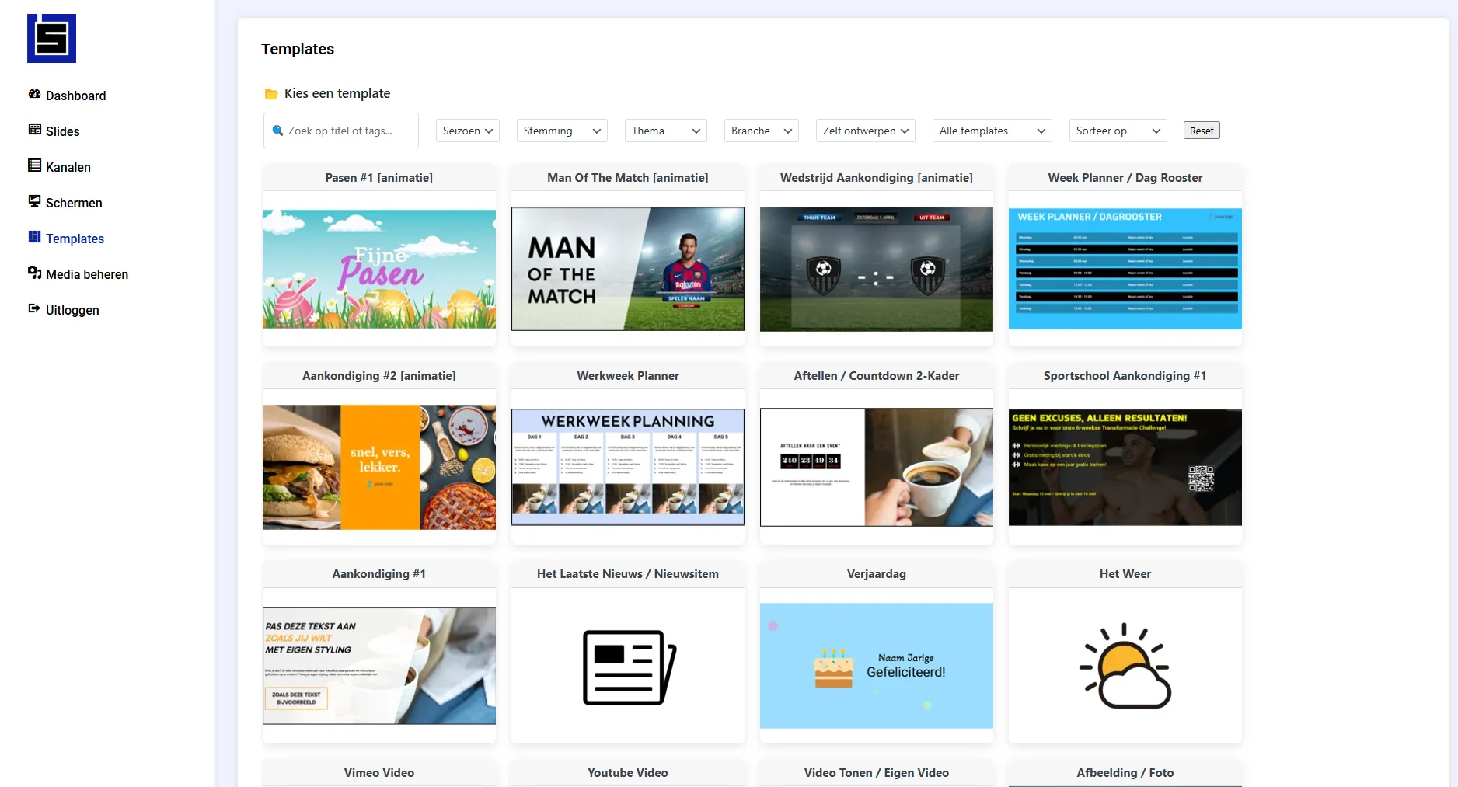
Task: Click the Uitloggen link
Action: (72, 310)
